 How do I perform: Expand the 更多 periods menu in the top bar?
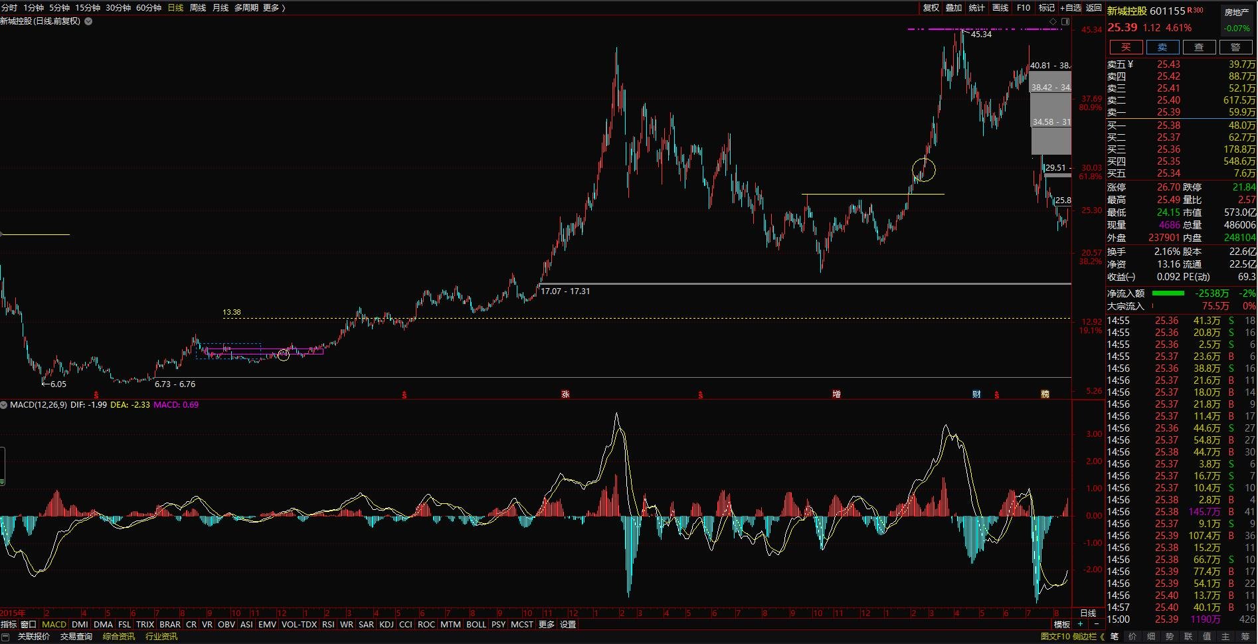pos(274,8)
